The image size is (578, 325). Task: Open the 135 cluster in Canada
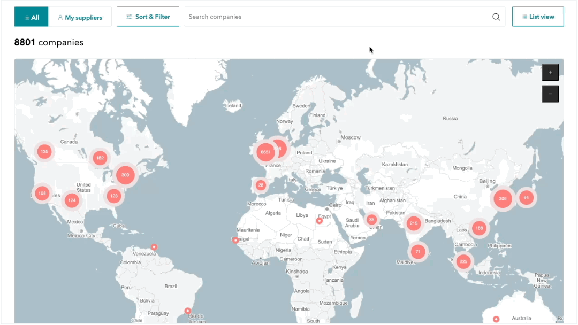click(x=44, y=151)
